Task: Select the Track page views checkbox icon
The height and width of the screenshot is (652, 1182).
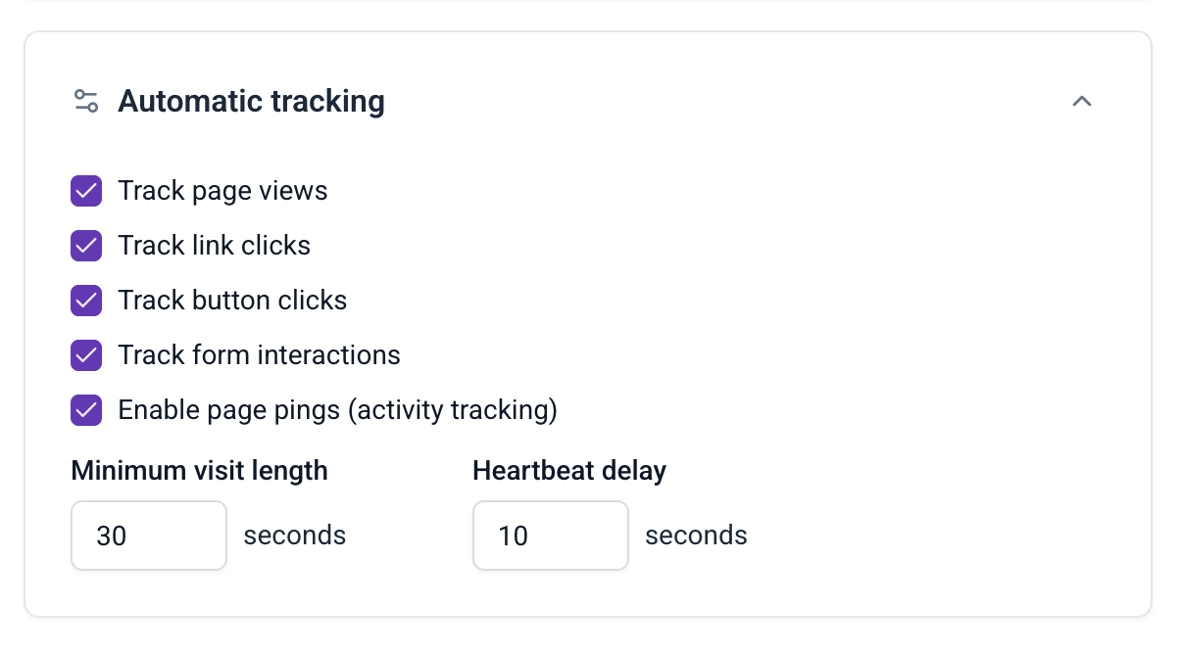Action: pyautogui.click(x=86, y=191)
